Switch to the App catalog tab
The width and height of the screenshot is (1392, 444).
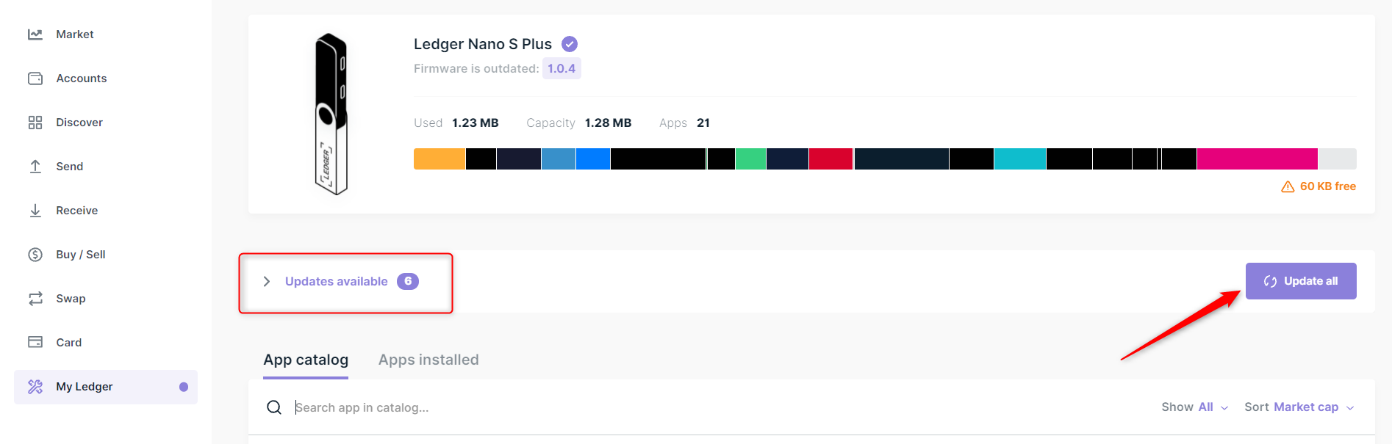[x=306, y=360]
